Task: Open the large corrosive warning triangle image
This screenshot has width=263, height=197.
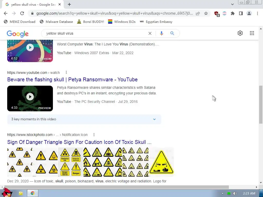Action: [x=161, y=162]
